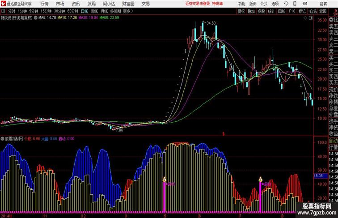The height and width of the screenshot is (218, 338).
Task: Open the 选项 menu
Action: click(275, 4)
